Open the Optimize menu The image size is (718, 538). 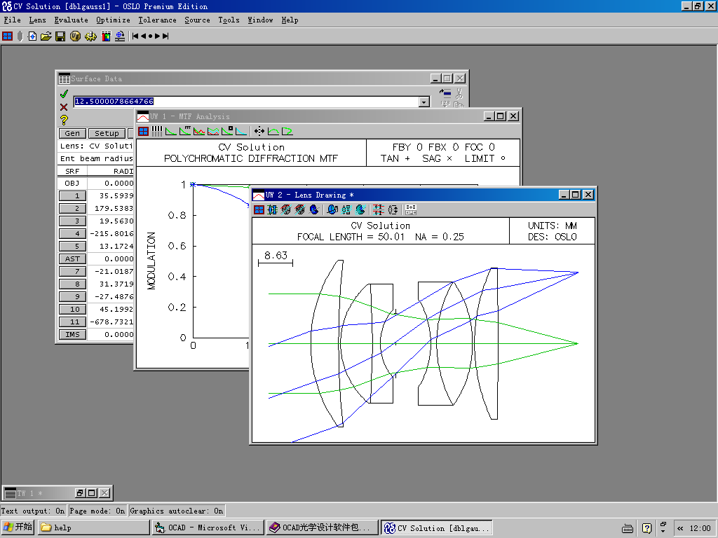tap(113, 20)
